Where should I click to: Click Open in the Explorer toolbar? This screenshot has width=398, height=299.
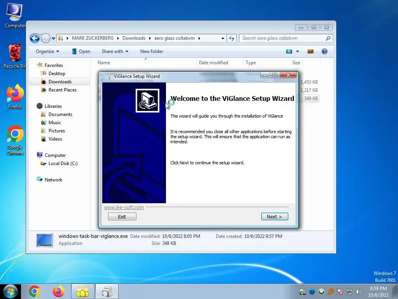81,51
